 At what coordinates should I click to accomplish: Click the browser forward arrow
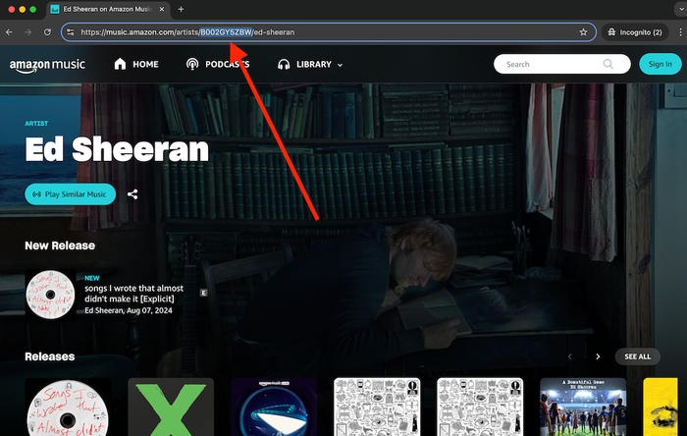28,32
